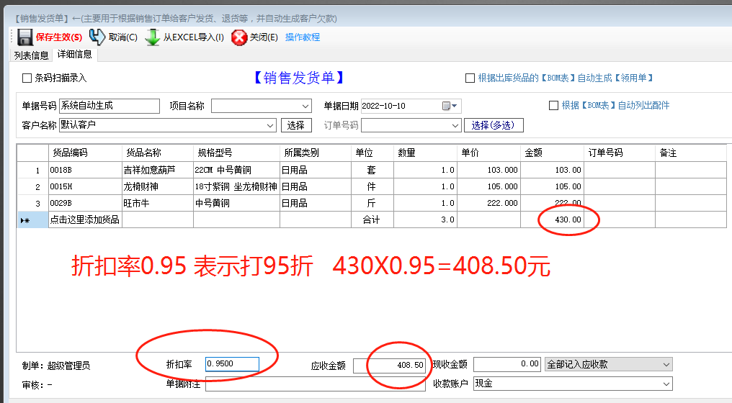
Task: Click the red close X icon
Action: click(239, 37)
